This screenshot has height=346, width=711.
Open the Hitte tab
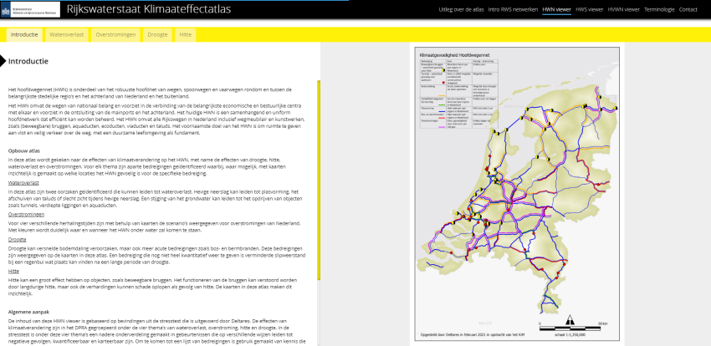coord(186,35)
